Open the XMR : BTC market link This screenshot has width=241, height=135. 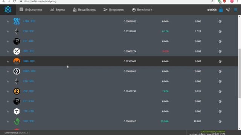point(29,61)
